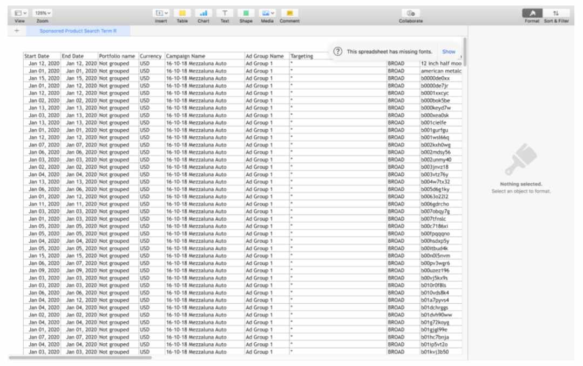Select the cell 'b006gdrcho'

point(441,204)
